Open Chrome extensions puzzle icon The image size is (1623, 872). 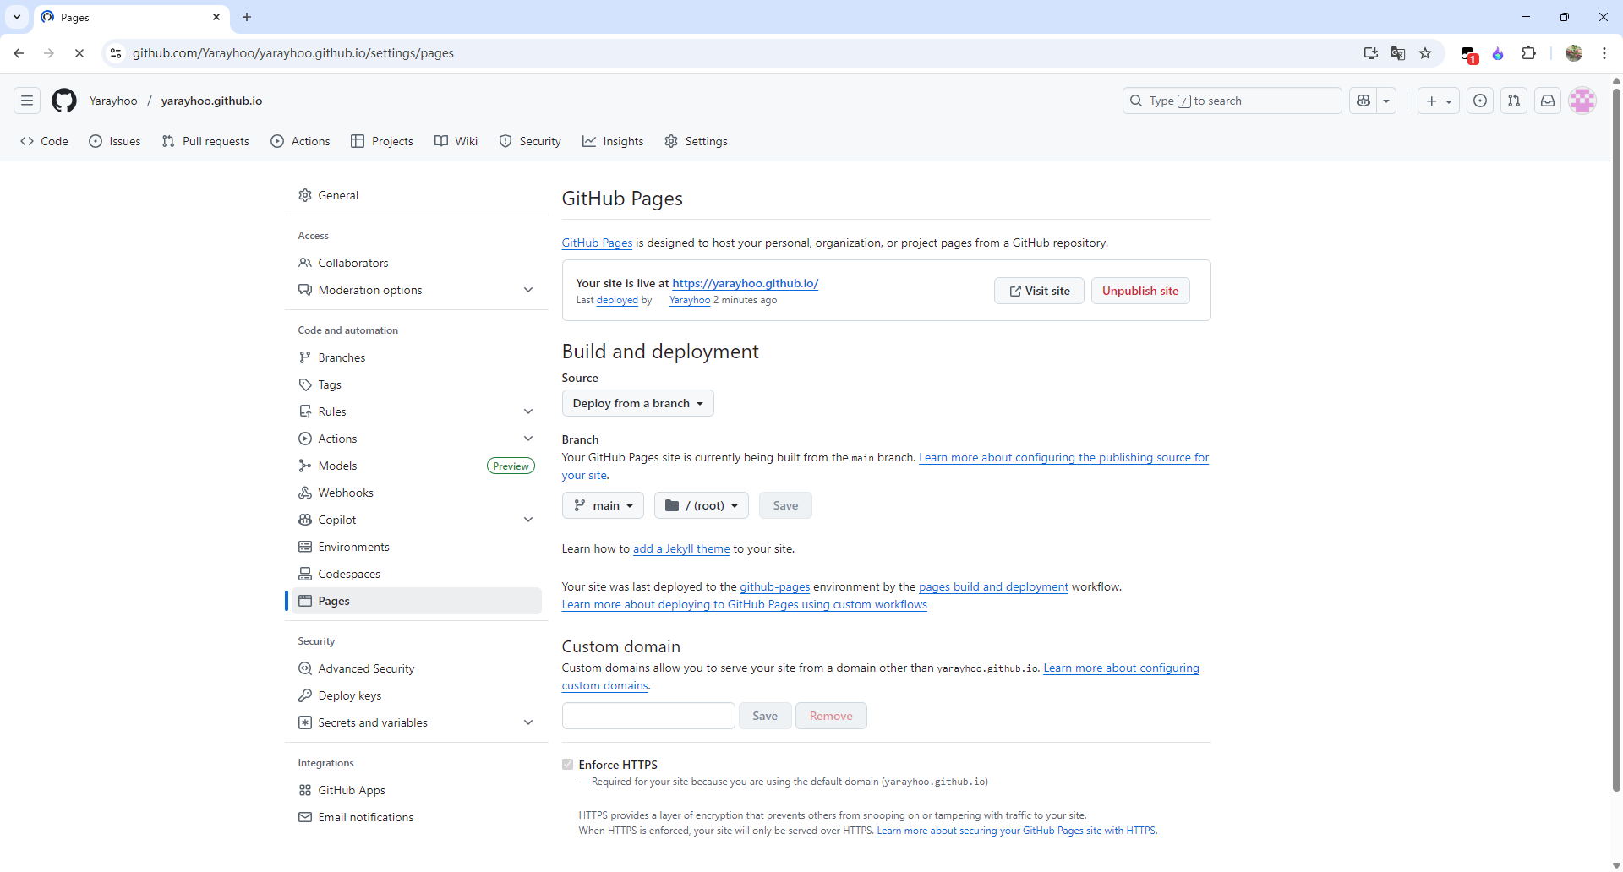point(1528,53)
